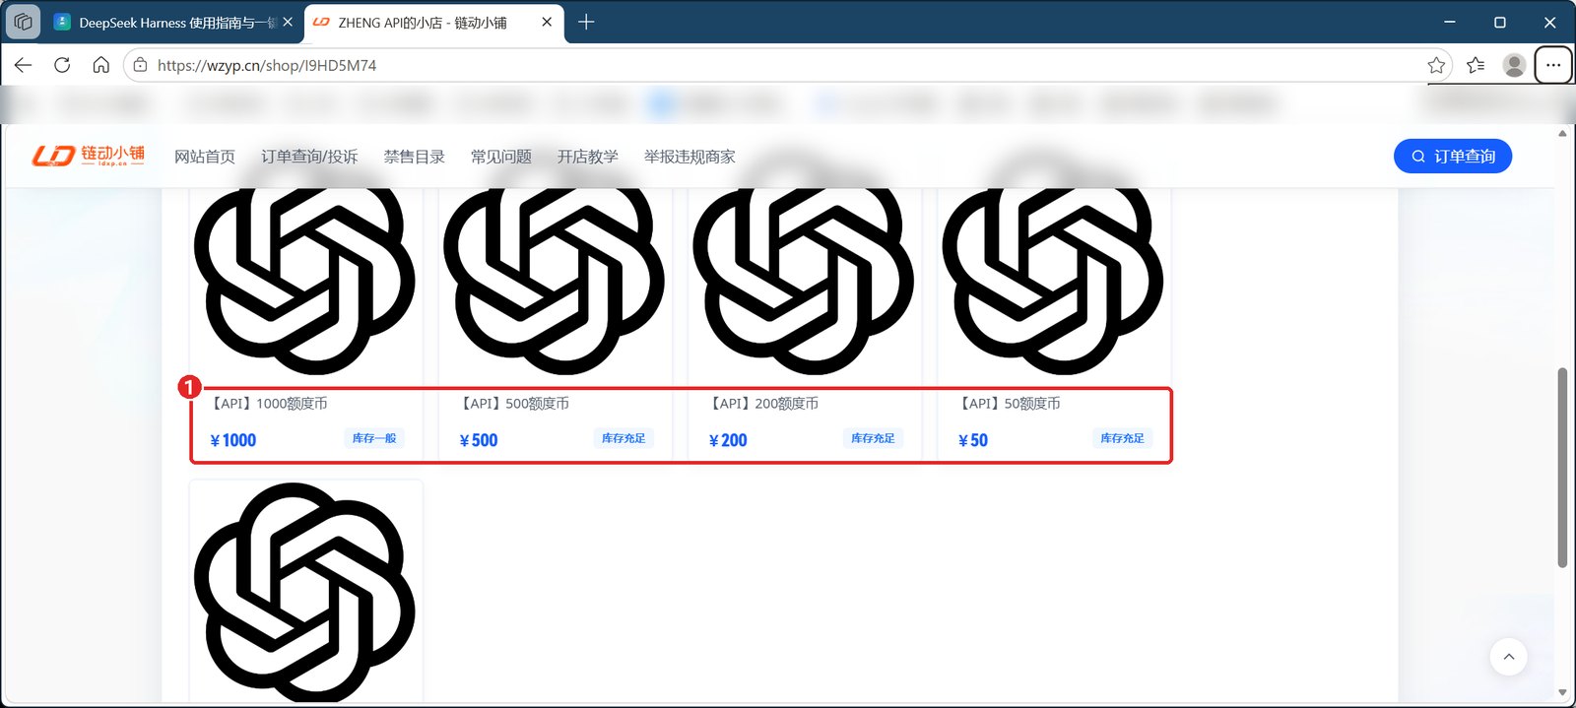The height and width of the screenshot is (708, 1576).
Task: Click the blue 订单查询 button
Action: [1453, 156]
